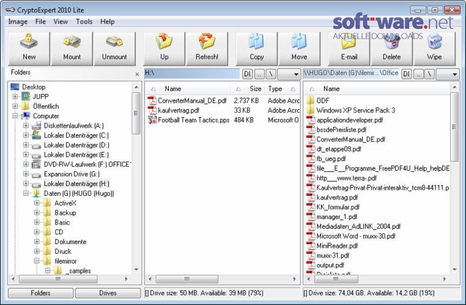Select applicationdeveloper.pdf file icon

(311, 120)
